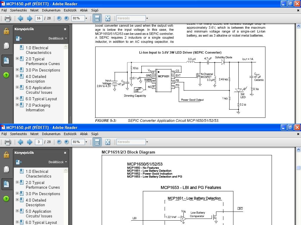
Task: Click the Print icon in top window toolbar
Action: tap(8, 18)
